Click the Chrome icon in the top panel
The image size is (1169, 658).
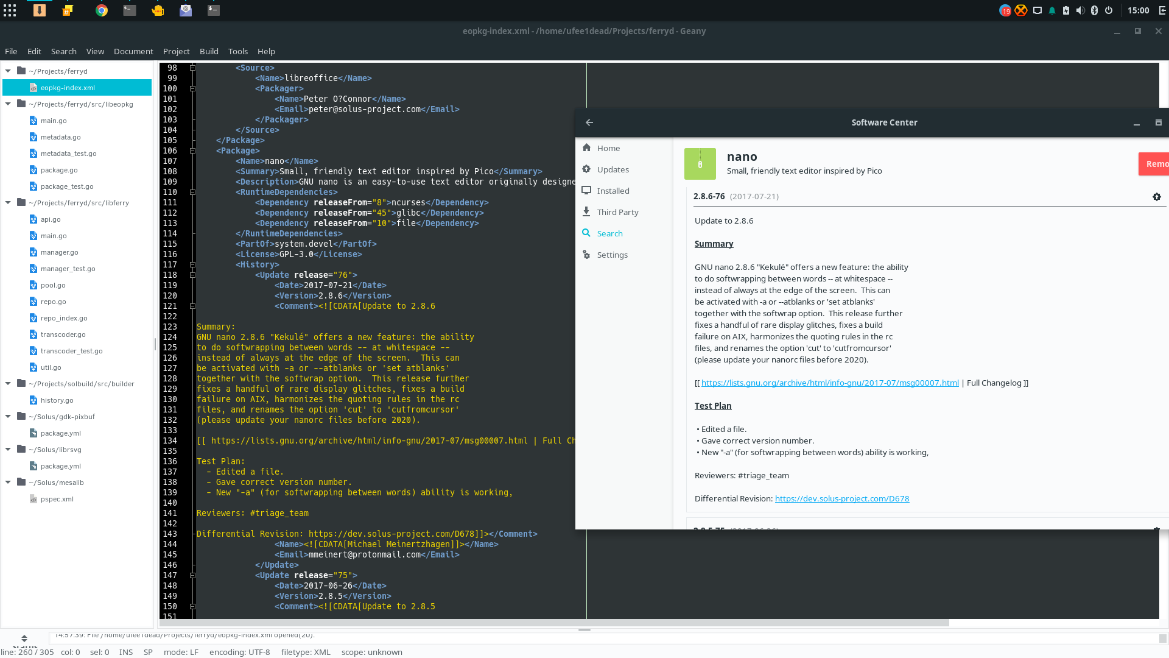102,10
